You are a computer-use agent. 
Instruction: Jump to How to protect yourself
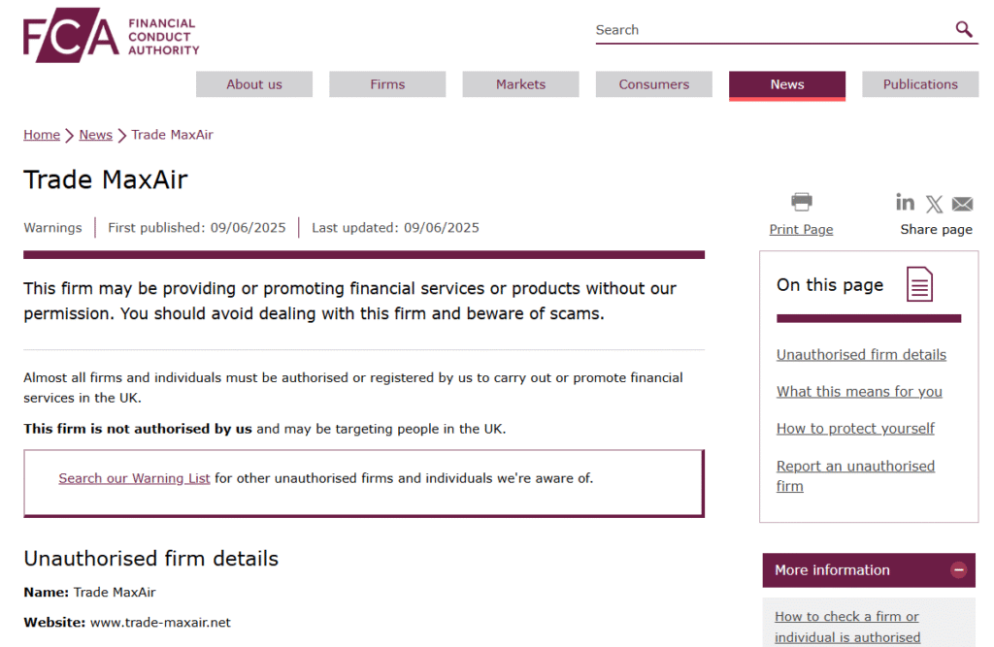pos(855,429)
